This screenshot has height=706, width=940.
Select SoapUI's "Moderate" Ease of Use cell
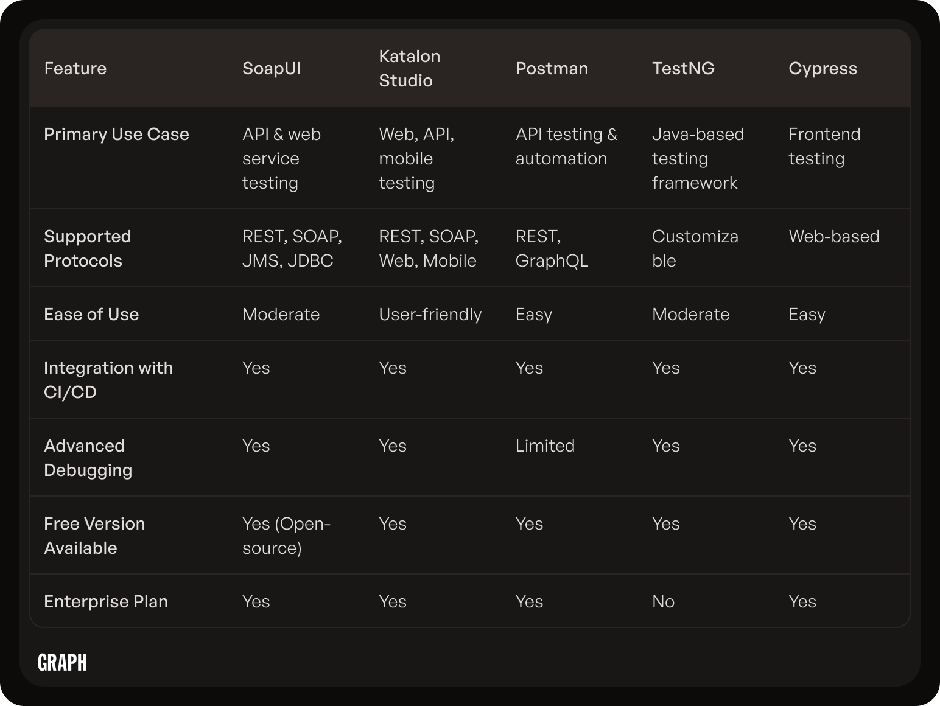click(281, 314)
